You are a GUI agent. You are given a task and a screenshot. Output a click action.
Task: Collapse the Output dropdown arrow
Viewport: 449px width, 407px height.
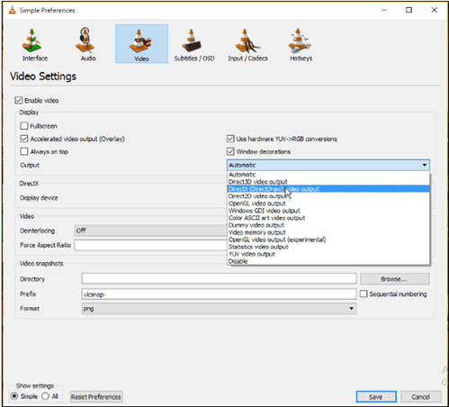point(425,165)
